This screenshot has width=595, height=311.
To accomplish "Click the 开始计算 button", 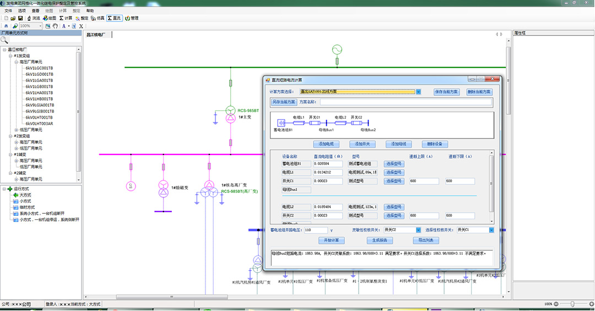I will pyautogui.click(x=331, y=240).
